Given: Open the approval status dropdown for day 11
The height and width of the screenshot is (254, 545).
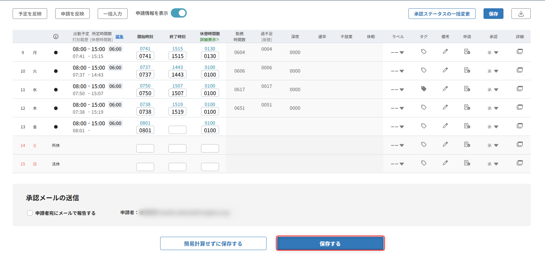Looking at the screenshot, I should pos(493,90).
